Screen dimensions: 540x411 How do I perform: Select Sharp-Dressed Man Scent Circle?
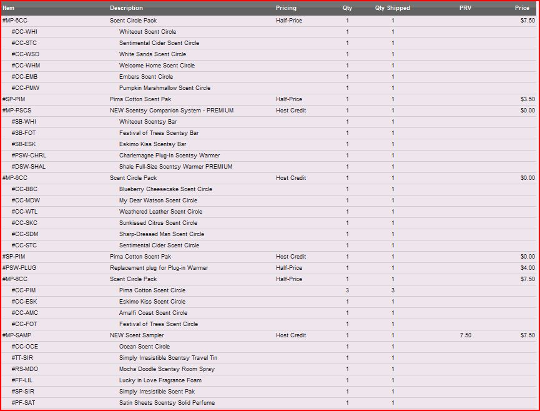point(162,234)
